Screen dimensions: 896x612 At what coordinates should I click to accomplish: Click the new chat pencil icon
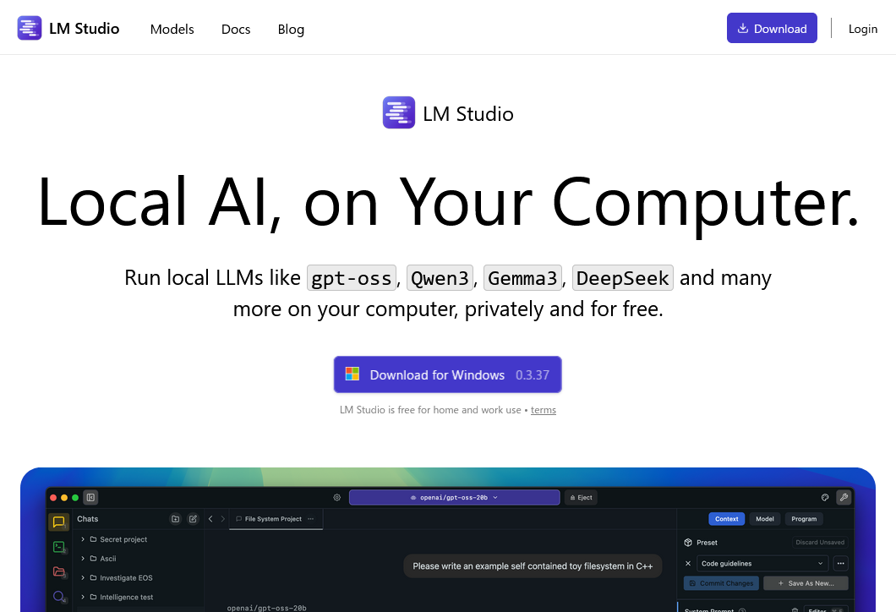tap(193, 519)
